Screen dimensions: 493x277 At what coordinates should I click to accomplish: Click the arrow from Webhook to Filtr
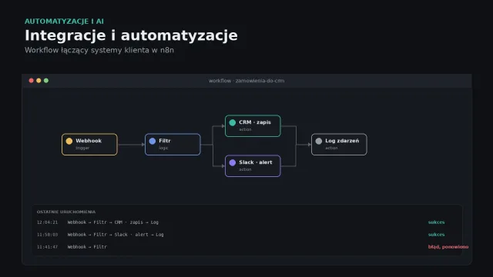click(131, 145)
